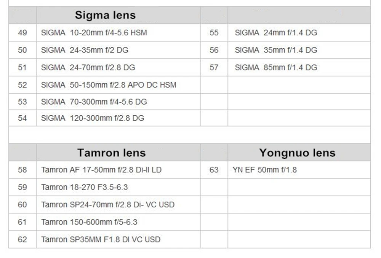Screen dimensions: 381x258
Task: Select Tamron AF 17-50mm f/2.8 Di-II LD
Action: click(x=101, y=170)
